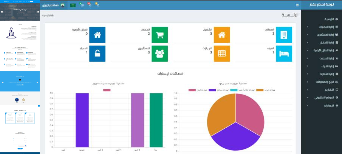This screenshot has width=342, height=154.
Task: Click the Saudi flag language icon
Action: [73, 5]
